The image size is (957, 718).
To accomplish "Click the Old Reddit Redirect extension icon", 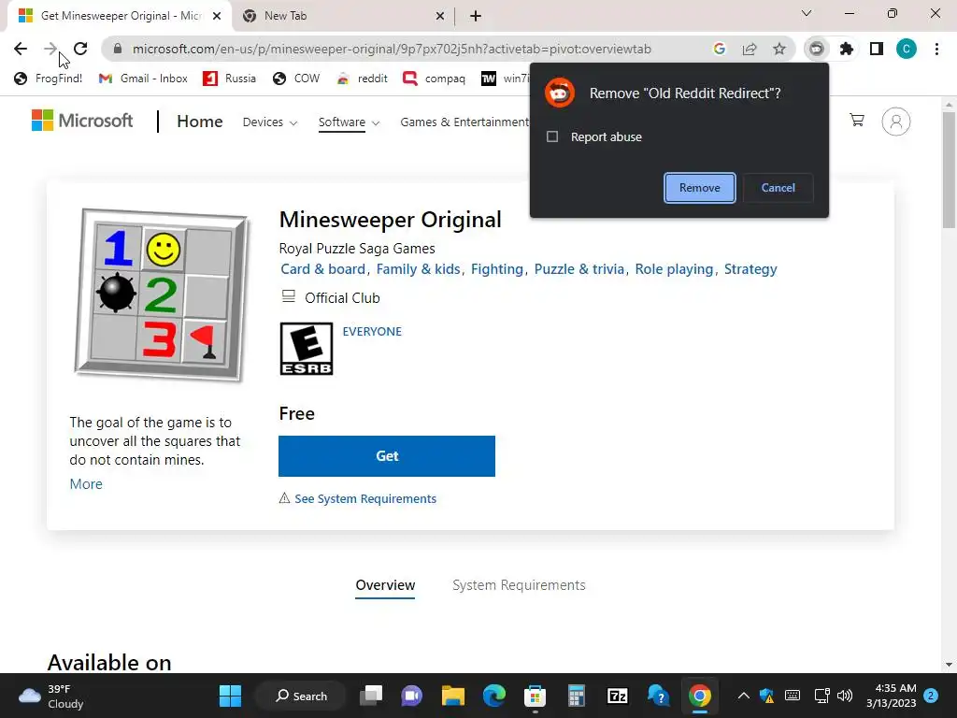I will click(817, 49).
